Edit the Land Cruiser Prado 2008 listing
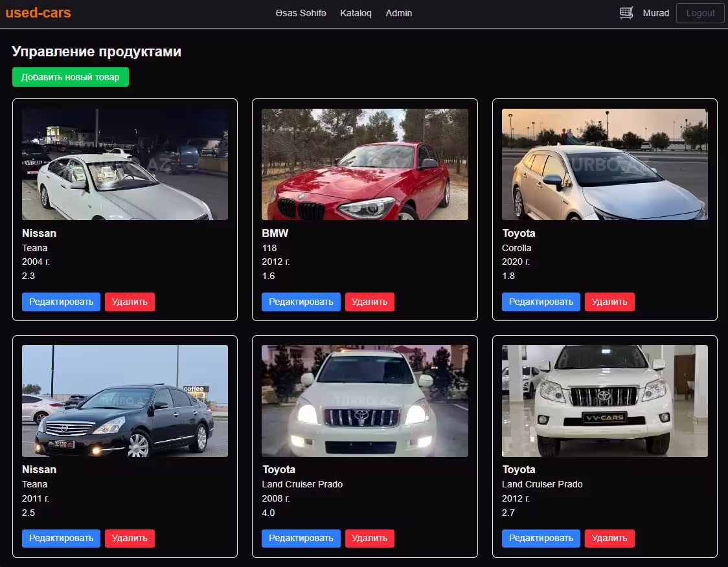This screenshot has width=728, height=567. pos(301,539)
